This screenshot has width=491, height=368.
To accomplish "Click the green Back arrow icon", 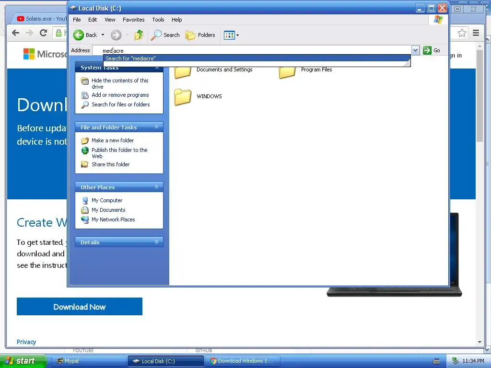I will point(79,35).
